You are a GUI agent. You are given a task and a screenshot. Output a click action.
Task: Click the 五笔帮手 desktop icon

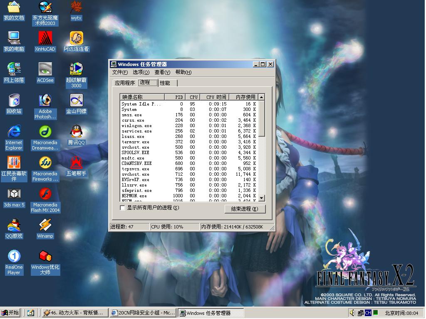pyautogui.click(x=76, y=167)
